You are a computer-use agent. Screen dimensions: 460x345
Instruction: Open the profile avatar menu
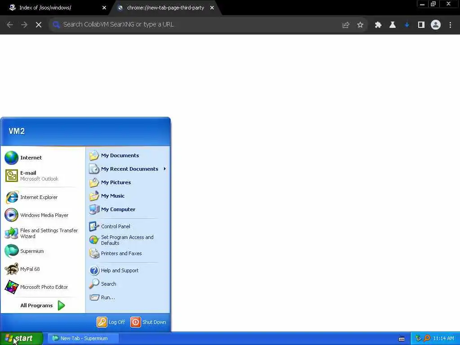436,25
